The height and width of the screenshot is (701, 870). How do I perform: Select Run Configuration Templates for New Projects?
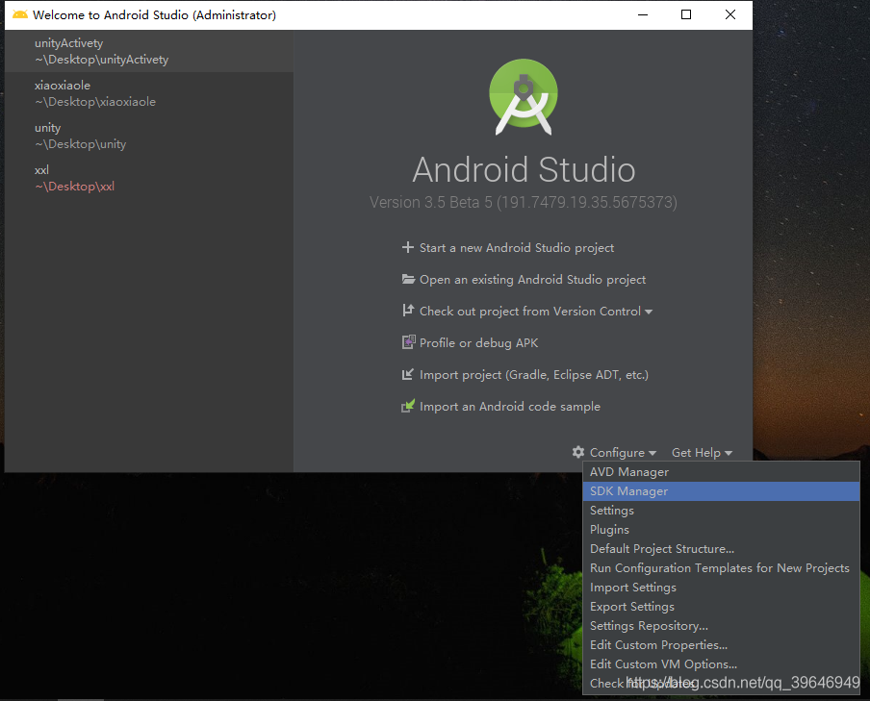[x=721, y=568]
